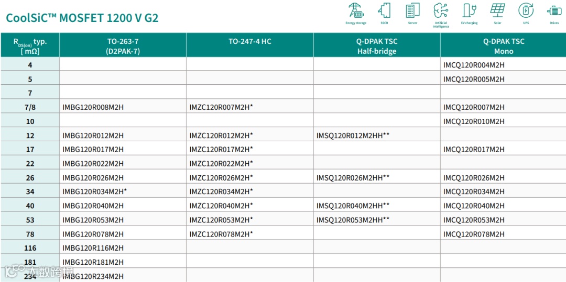Viewport: 566px width, 282px height.
Task: Click the Drives motor application icon
Action: tap(553, 11)
